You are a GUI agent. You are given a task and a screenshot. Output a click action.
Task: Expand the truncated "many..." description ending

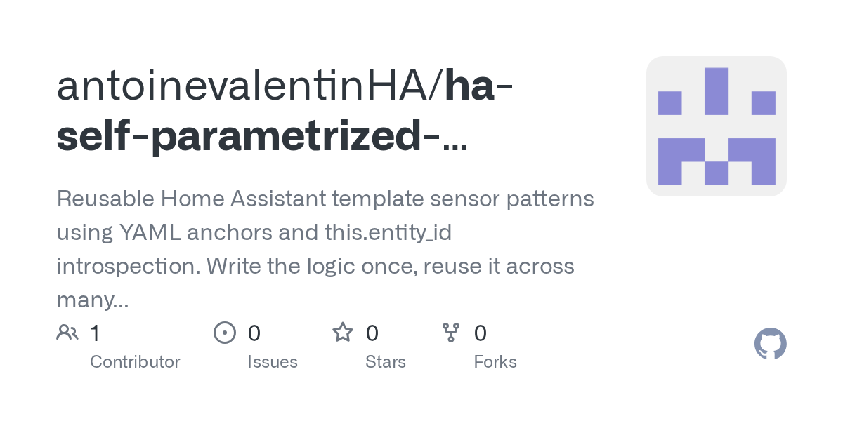tap(91, 300)
